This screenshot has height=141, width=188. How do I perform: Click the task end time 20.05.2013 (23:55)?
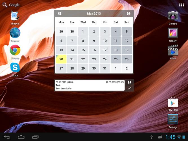point(115,82)
